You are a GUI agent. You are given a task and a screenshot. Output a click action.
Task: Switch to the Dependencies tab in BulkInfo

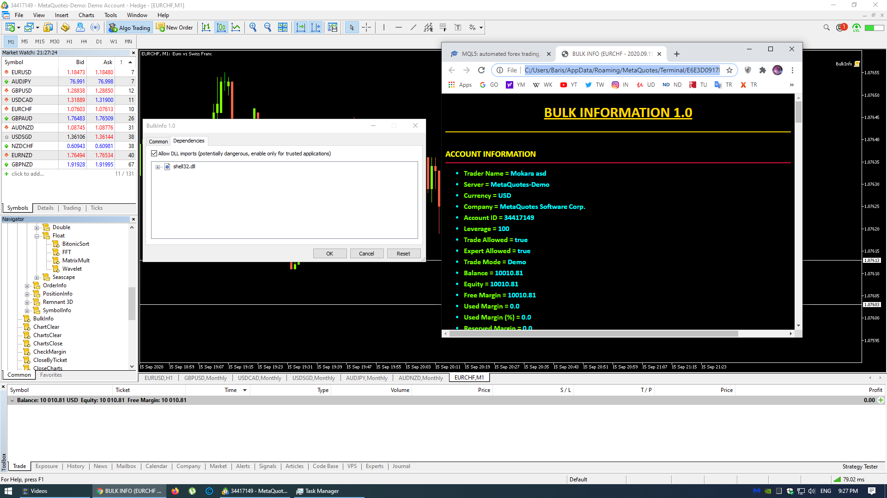coord(188,141)
